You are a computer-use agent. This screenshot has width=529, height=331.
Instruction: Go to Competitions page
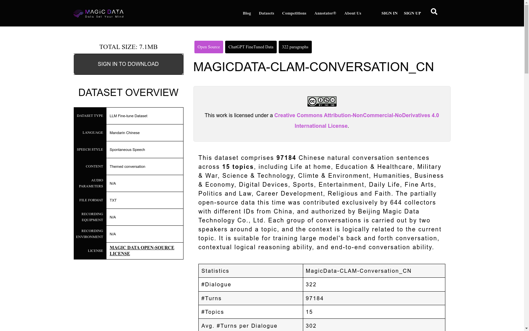[x=294, y=13]
